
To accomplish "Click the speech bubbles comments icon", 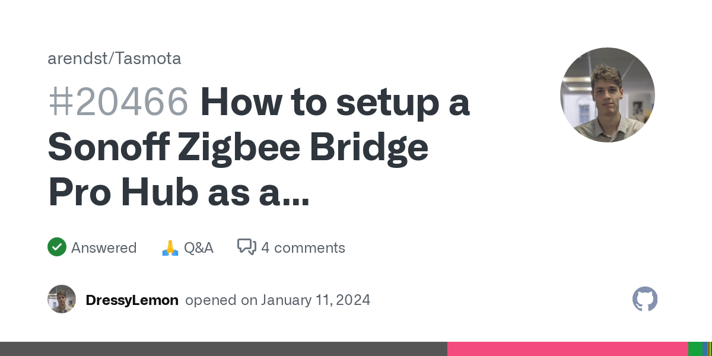I will [247, 247].
